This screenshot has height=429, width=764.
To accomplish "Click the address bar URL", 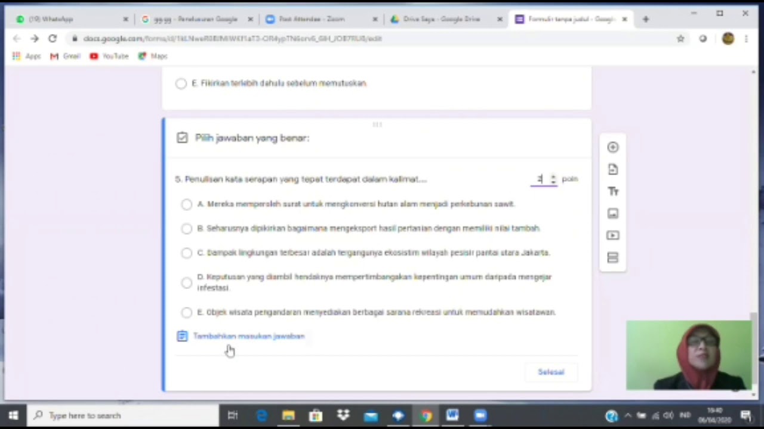I will pos(233,38).
